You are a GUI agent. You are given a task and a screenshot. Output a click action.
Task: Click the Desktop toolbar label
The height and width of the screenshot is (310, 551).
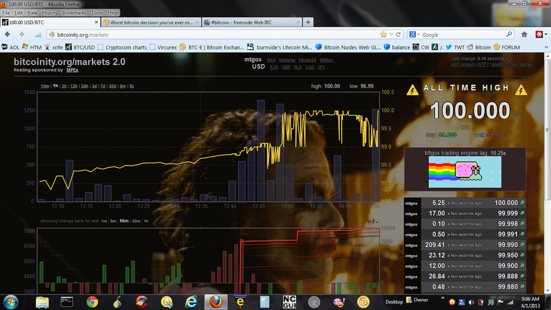click(x=394, y=302)
